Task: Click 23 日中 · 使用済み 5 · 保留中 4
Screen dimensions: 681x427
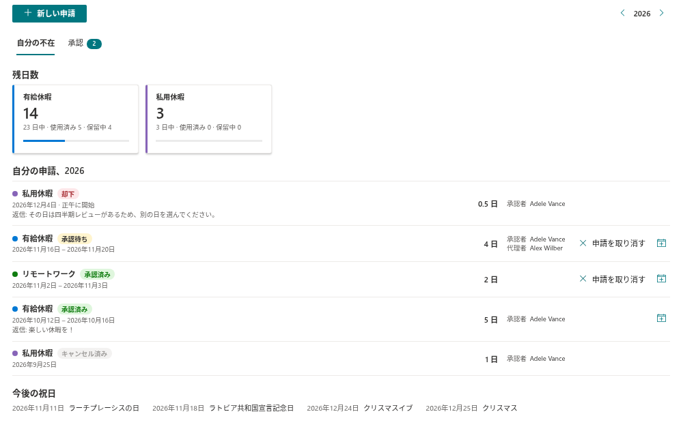Action: click(68, 128)
